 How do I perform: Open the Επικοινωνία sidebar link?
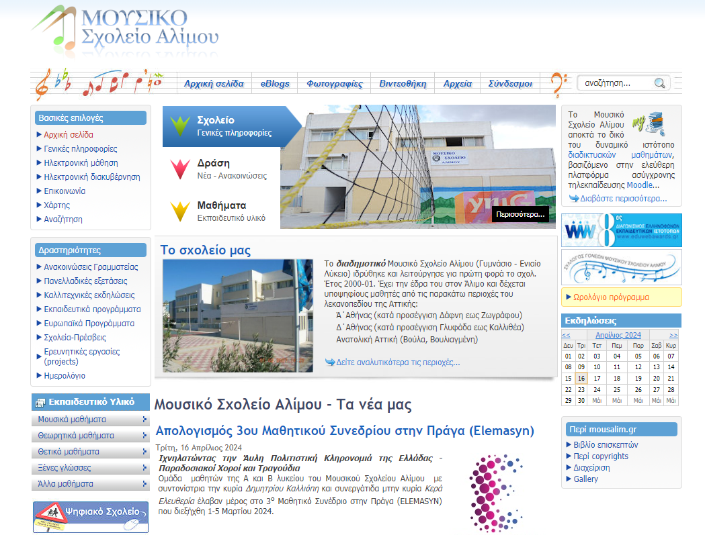[65, 191]
